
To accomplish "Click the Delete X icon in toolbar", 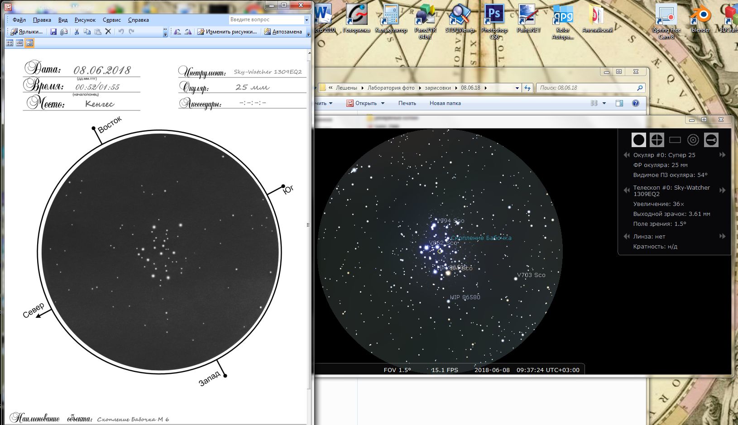I will [108, 31].
